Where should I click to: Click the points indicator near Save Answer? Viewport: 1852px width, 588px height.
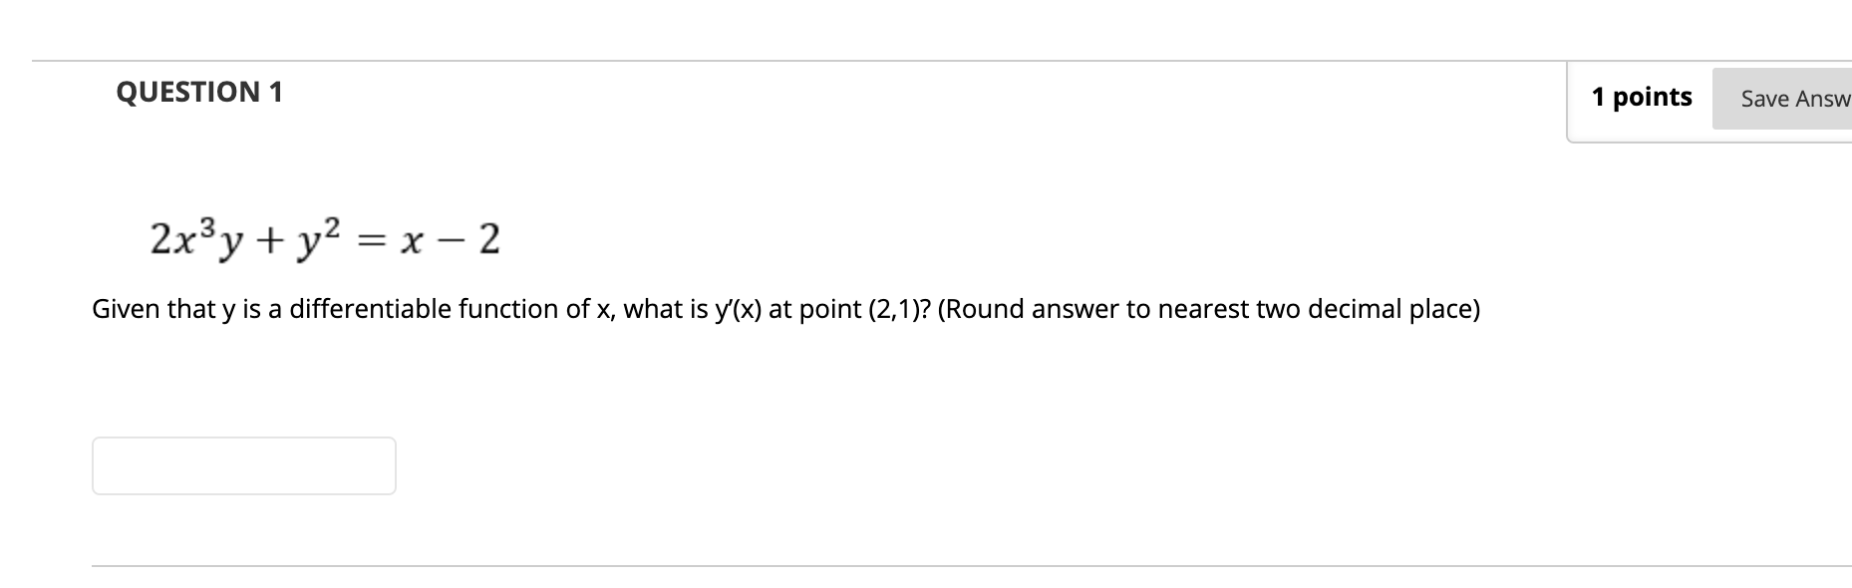tap(1643, 97)
